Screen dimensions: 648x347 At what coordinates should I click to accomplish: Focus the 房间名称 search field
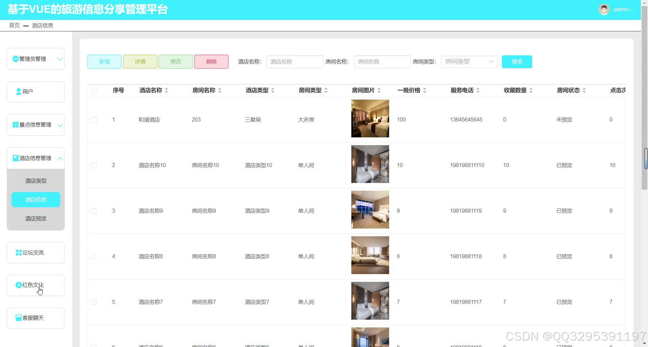point(382,62)
